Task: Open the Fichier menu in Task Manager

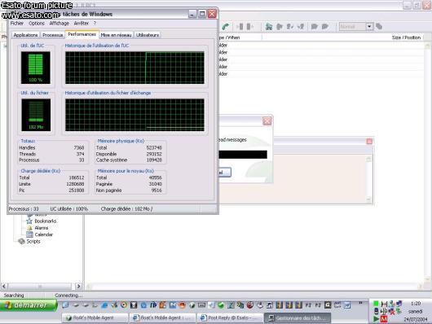Action: coord(16,24)
